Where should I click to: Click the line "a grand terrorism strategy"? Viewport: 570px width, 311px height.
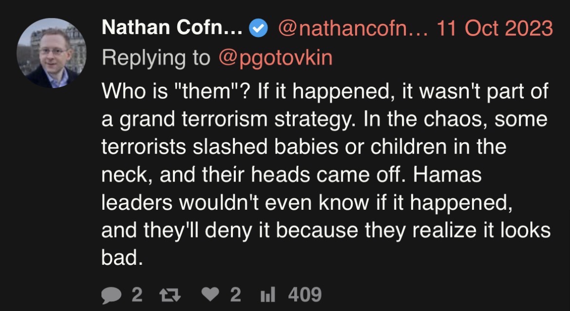pos(324,119)
